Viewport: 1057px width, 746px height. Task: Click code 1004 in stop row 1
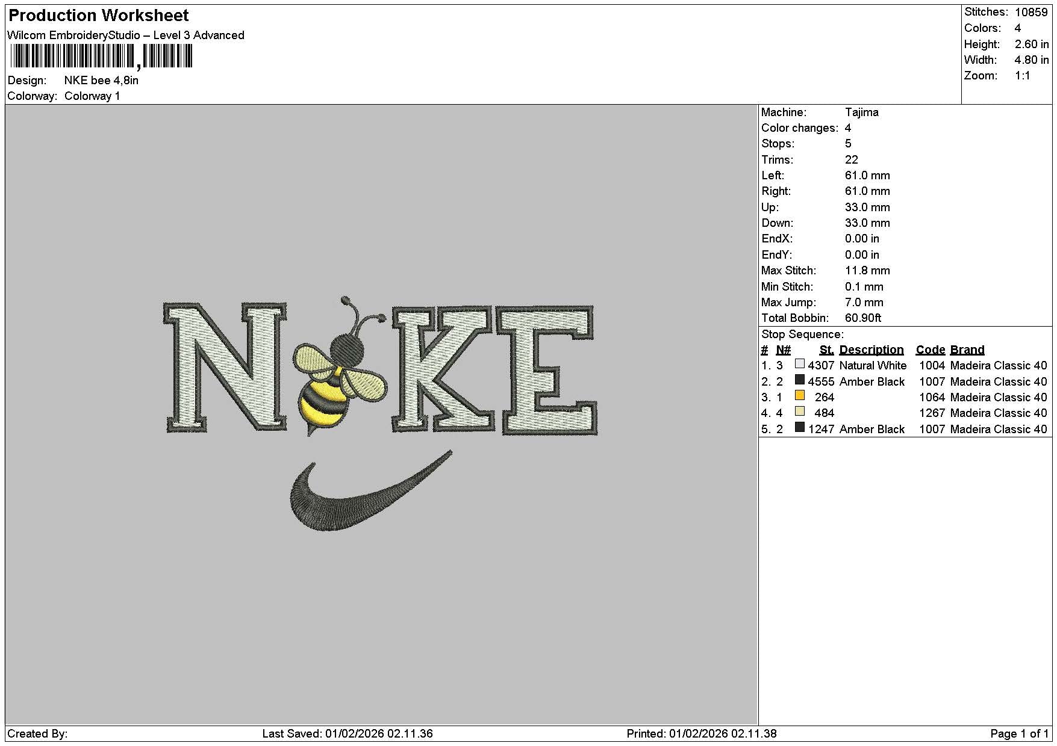click(x=932, y=366)
